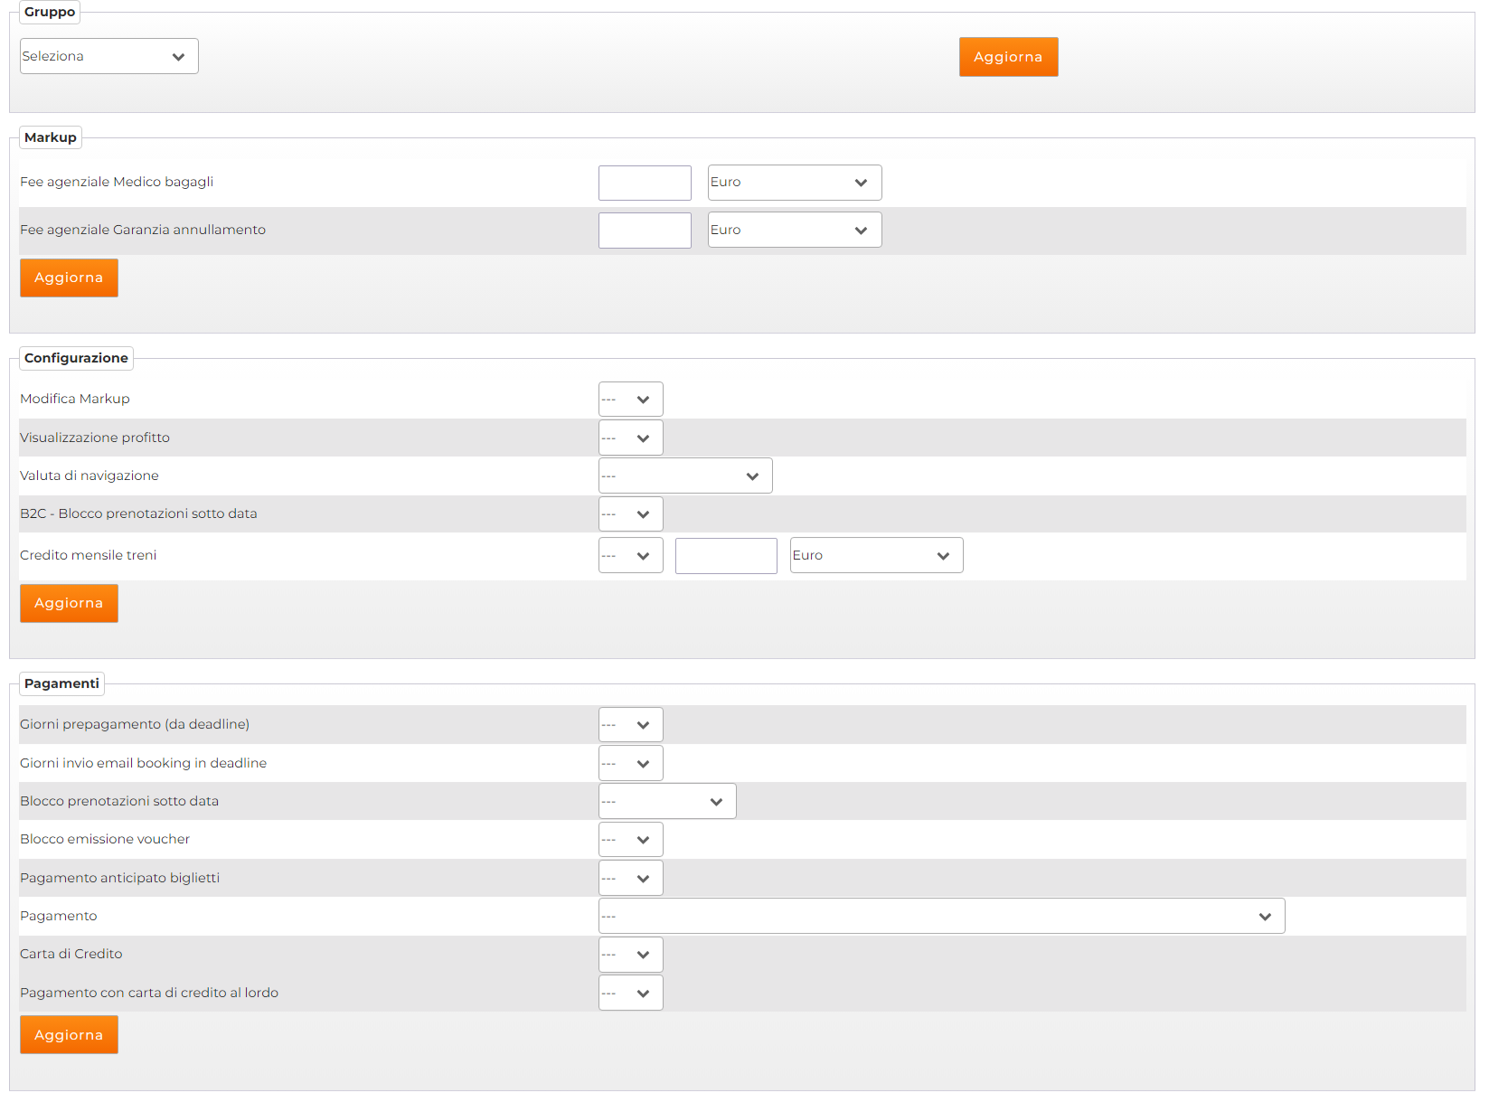Viewport: 1489px width, 1111px height.
Task: Click the 'Pagamenti' section heading
Action: pos(61,683)
